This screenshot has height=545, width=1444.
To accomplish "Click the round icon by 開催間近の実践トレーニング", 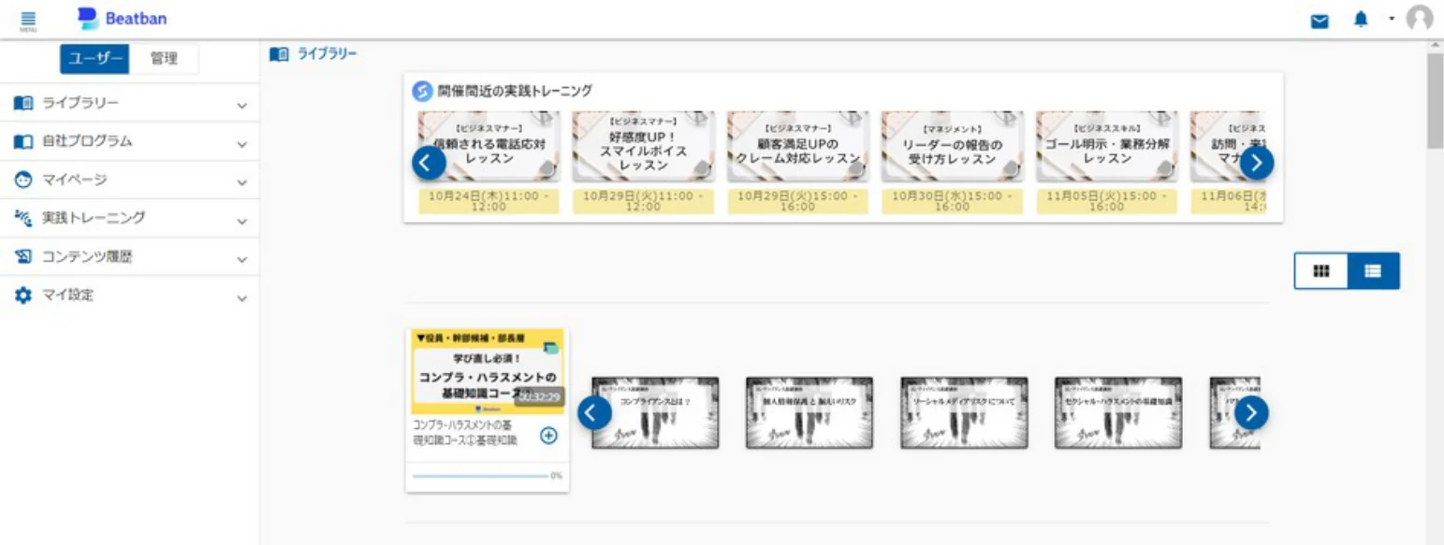I will click(422, 91).
